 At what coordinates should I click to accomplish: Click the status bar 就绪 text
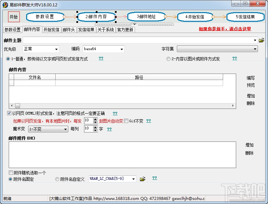pos(7,199)
